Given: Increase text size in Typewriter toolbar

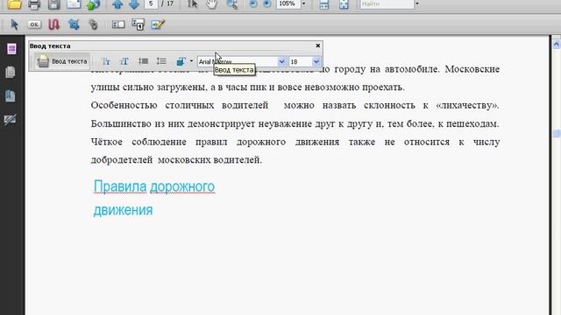Looking at the screenshot, I should (124, 61).
